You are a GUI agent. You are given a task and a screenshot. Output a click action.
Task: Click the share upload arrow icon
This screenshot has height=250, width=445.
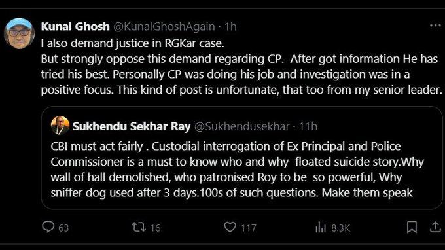tap(435, 227)
